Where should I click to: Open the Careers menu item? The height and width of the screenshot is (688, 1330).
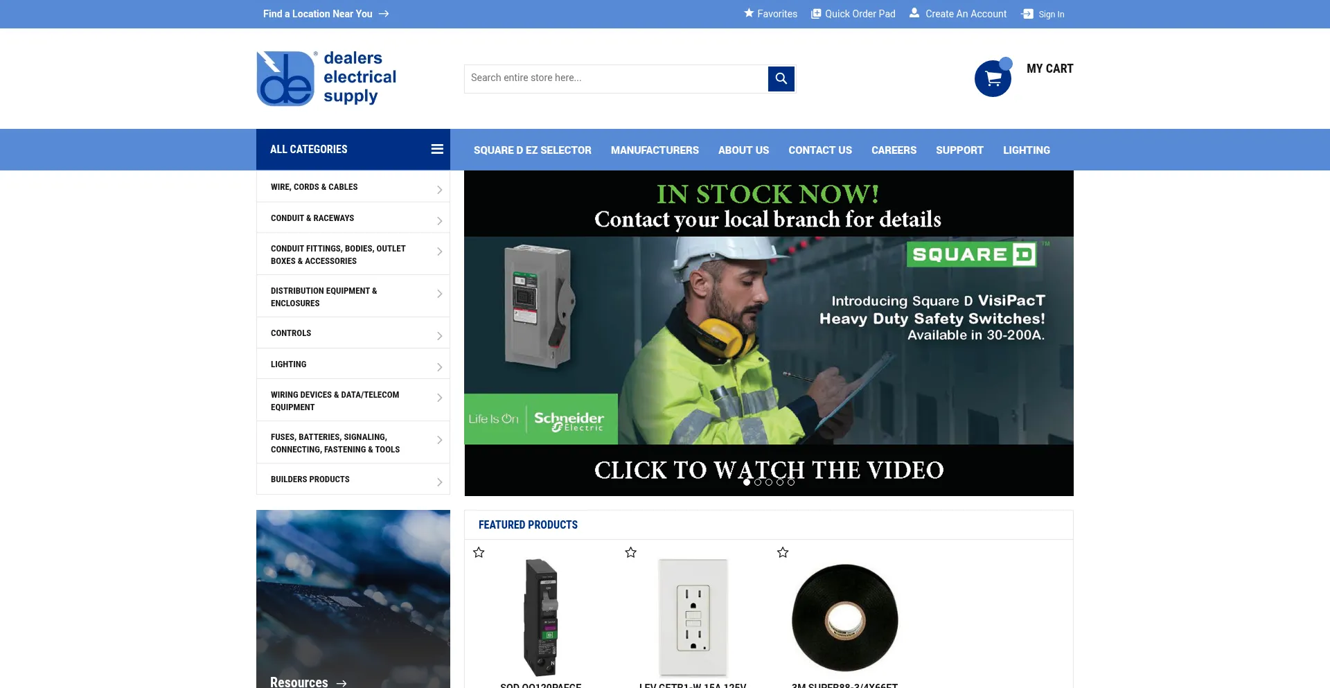pos(894,150)
